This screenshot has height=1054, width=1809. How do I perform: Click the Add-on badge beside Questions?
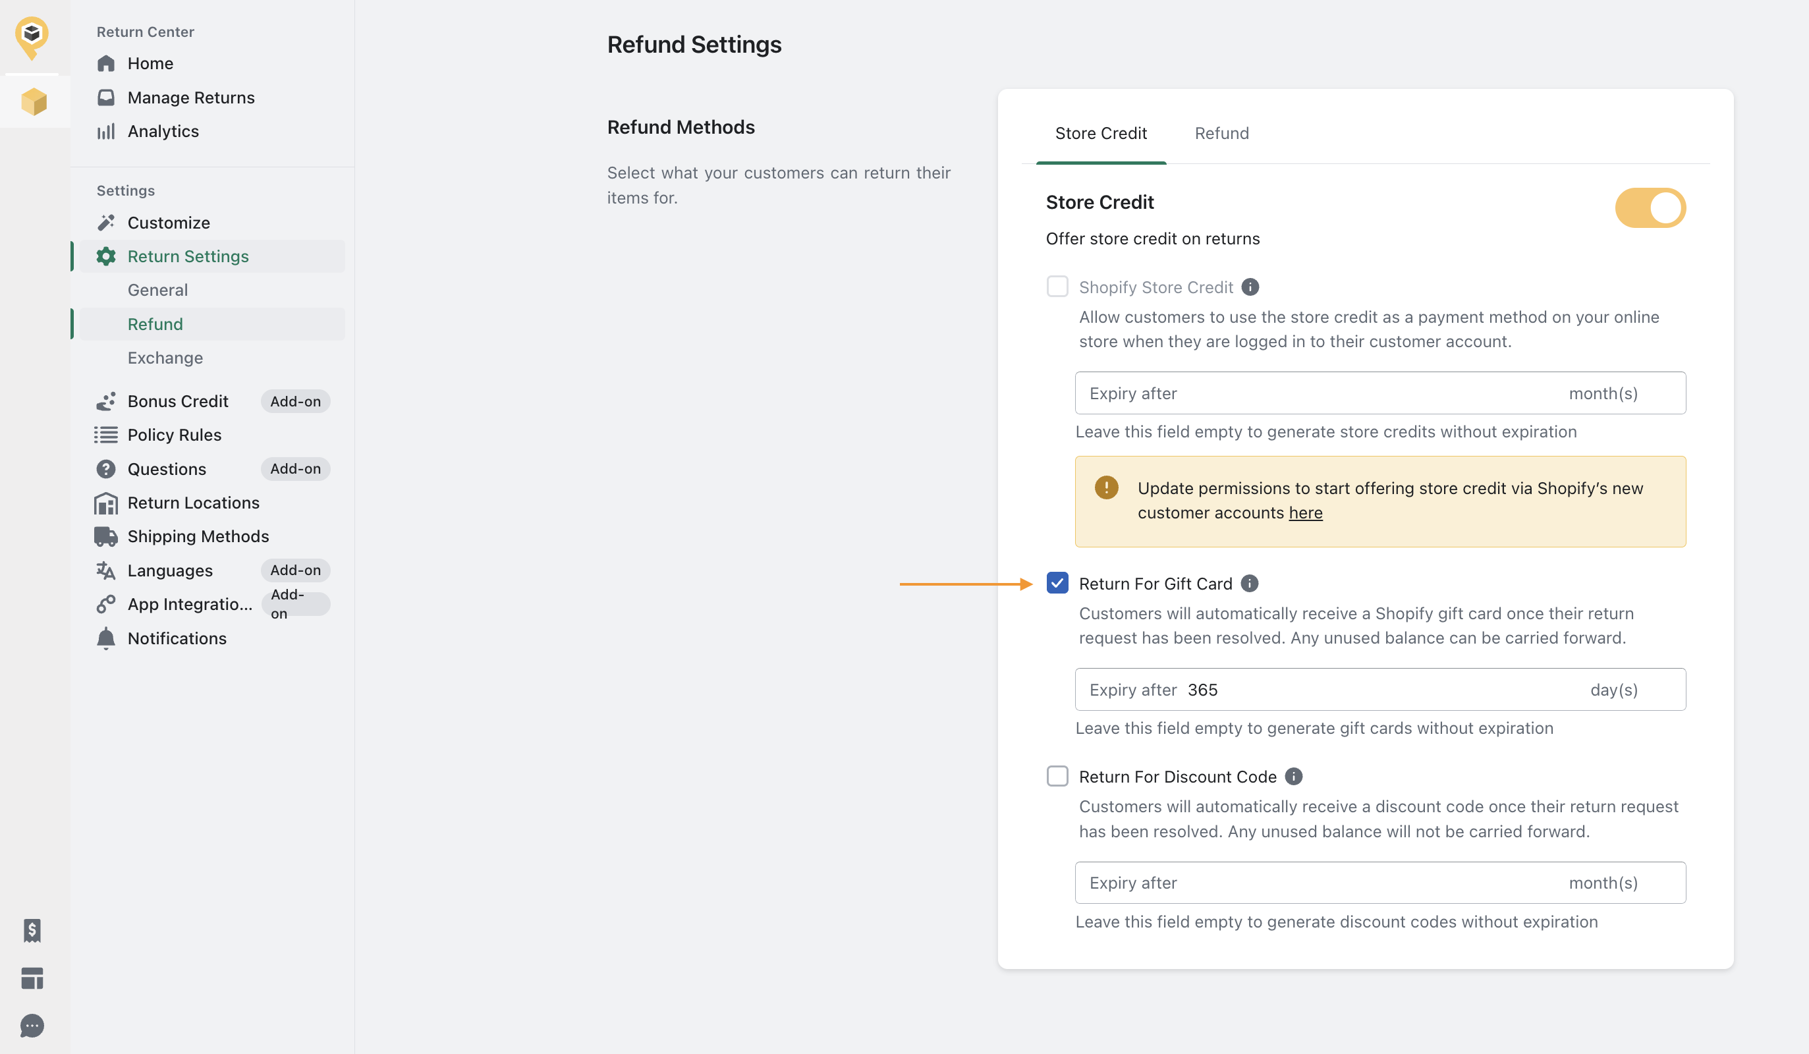pyautogui.click(x=295, y=468)
